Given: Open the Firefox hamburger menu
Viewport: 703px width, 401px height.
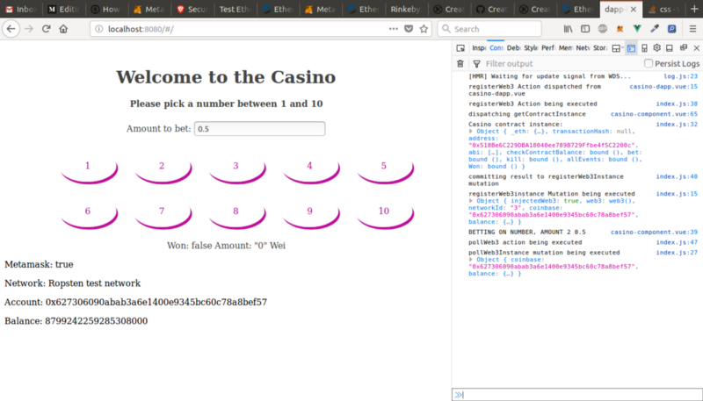Looking at the screenshot, I should (x=692, y=29).
